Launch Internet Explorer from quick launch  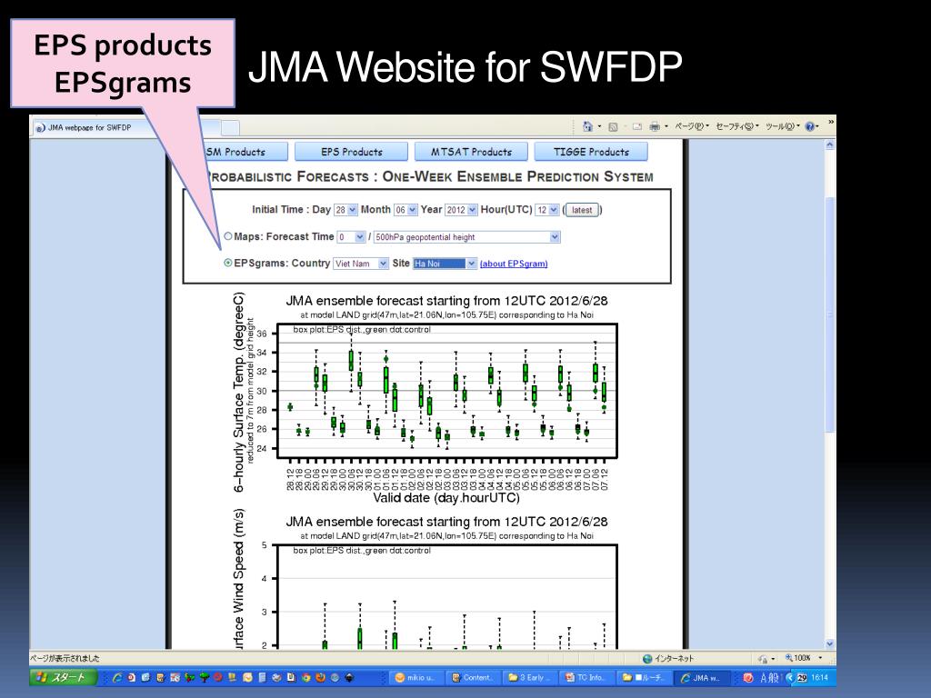[x=117, y=677]
